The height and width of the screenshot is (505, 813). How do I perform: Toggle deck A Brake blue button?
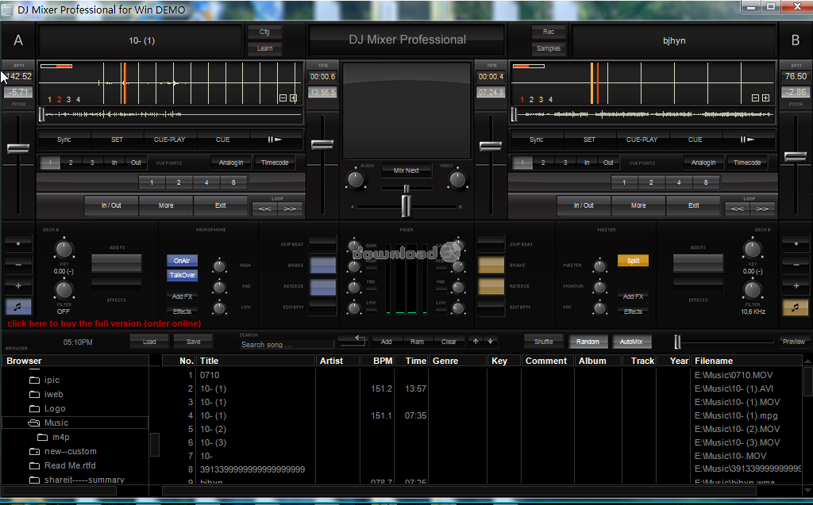point(323,265)
